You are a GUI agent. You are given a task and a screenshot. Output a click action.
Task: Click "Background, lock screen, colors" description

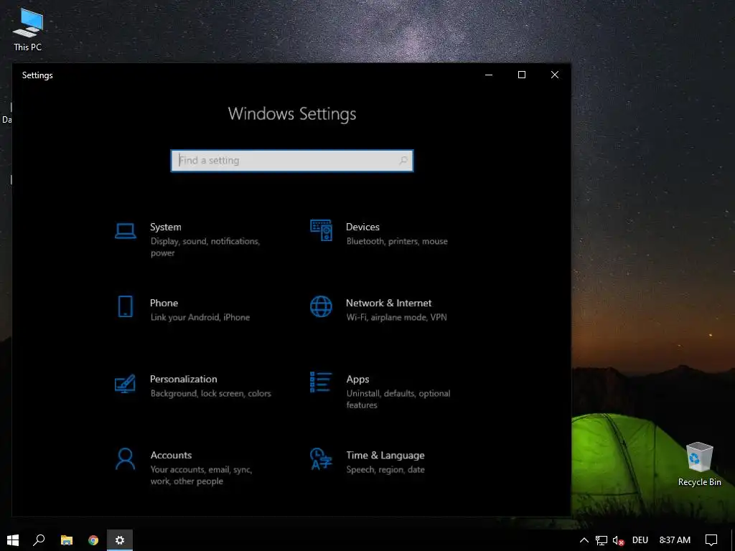[x=211, y=394]
